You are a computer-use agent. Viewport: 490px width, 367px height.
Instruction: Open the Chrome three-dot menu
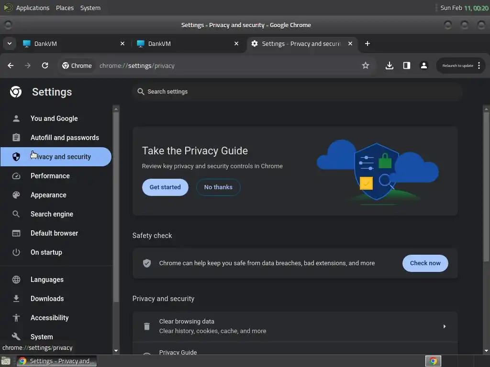click(479, 65)
